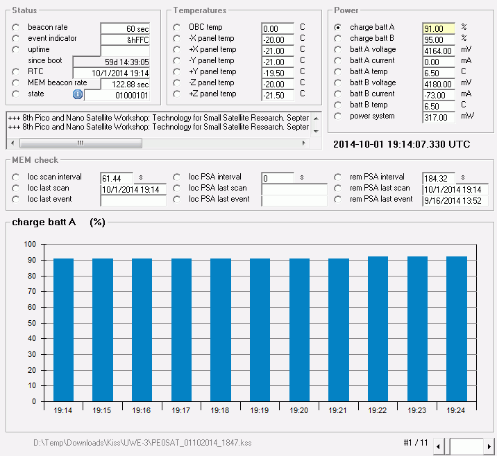Select the -Z panel temp radio button
The width and height of the screenshot is (497, 456).
(177, 83)
